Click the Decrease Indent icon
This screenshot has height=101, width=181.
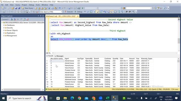click(x=126, y=12)
